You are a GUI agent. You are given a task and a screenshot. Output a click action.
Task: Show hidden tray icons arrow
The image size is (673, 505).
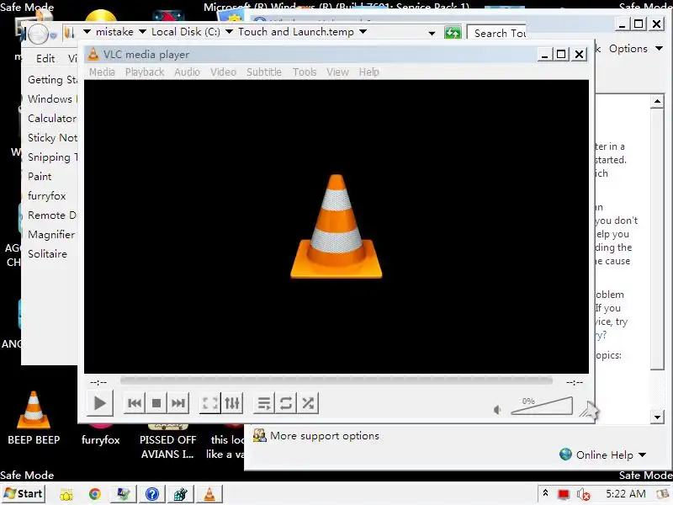pos(545,493)
